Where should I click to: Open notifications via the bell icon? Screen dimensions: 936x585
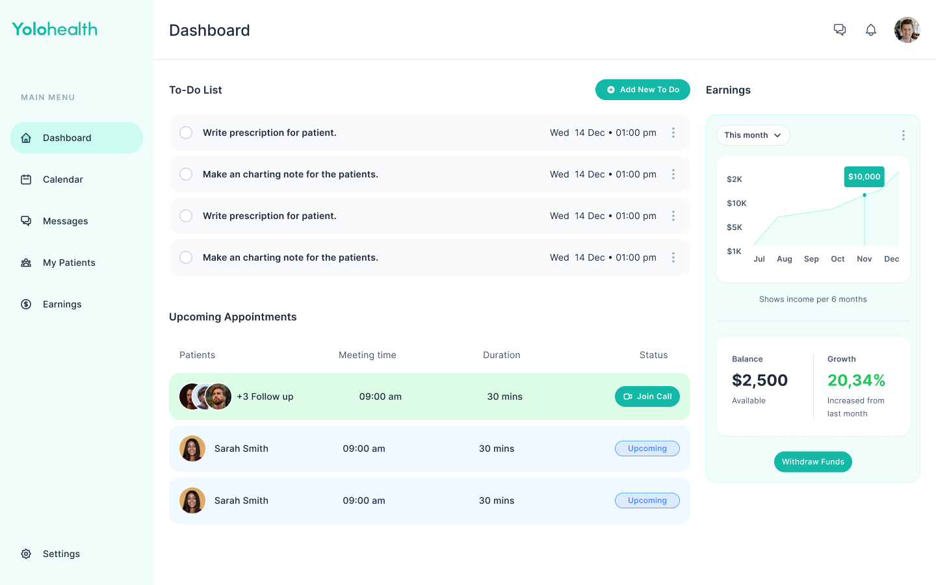tap(871, 29)
